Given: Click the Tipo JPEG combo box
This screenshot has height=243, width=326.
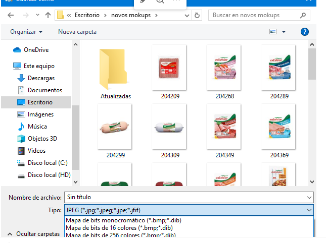Looking at the screenshot, I should [x=189, y=210].
